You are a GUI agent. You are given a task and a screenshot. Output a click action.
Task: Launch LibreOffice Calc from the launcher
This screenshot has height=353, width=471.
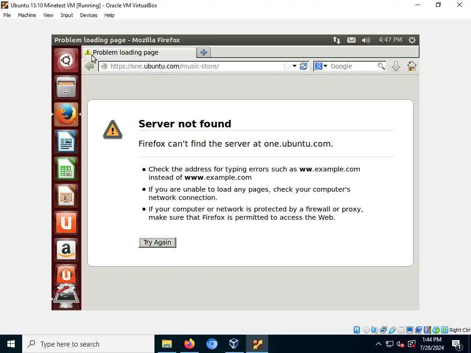click(x=66, y=168)
